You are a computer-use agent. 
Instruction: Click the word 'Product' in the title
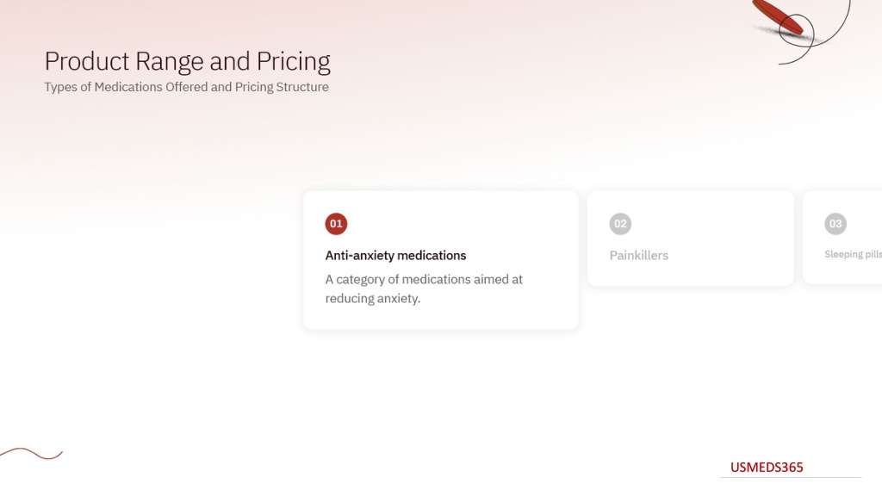[87, 61]
